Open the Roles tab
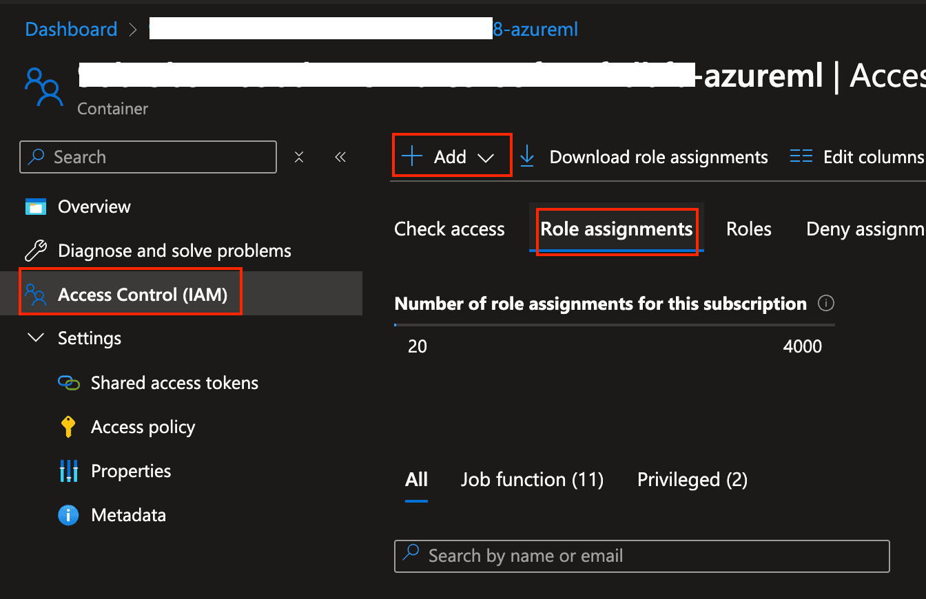This screenshot has width=926, height=599. click(x=748, y=229)
